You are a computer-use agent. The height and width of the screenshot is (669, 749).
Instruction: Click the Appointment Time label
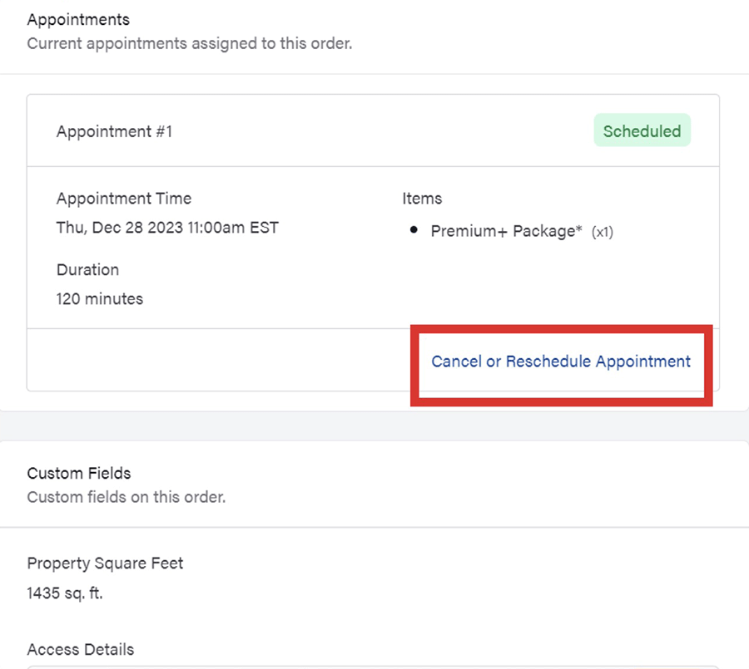(124, 199)
